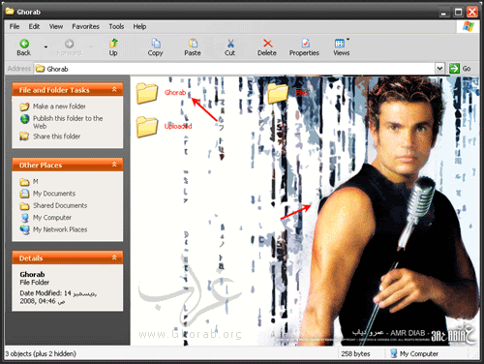Open My Computer in Other Places

(x=52, y=217)
